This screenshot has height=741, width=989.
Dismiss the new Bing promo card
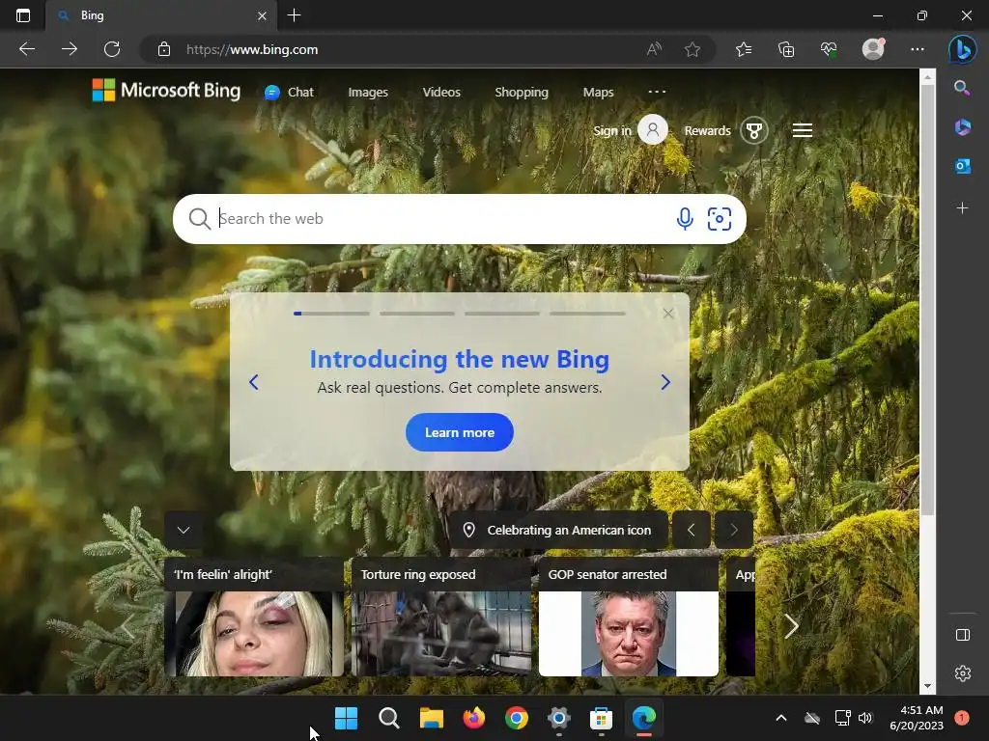pos(668,314)
